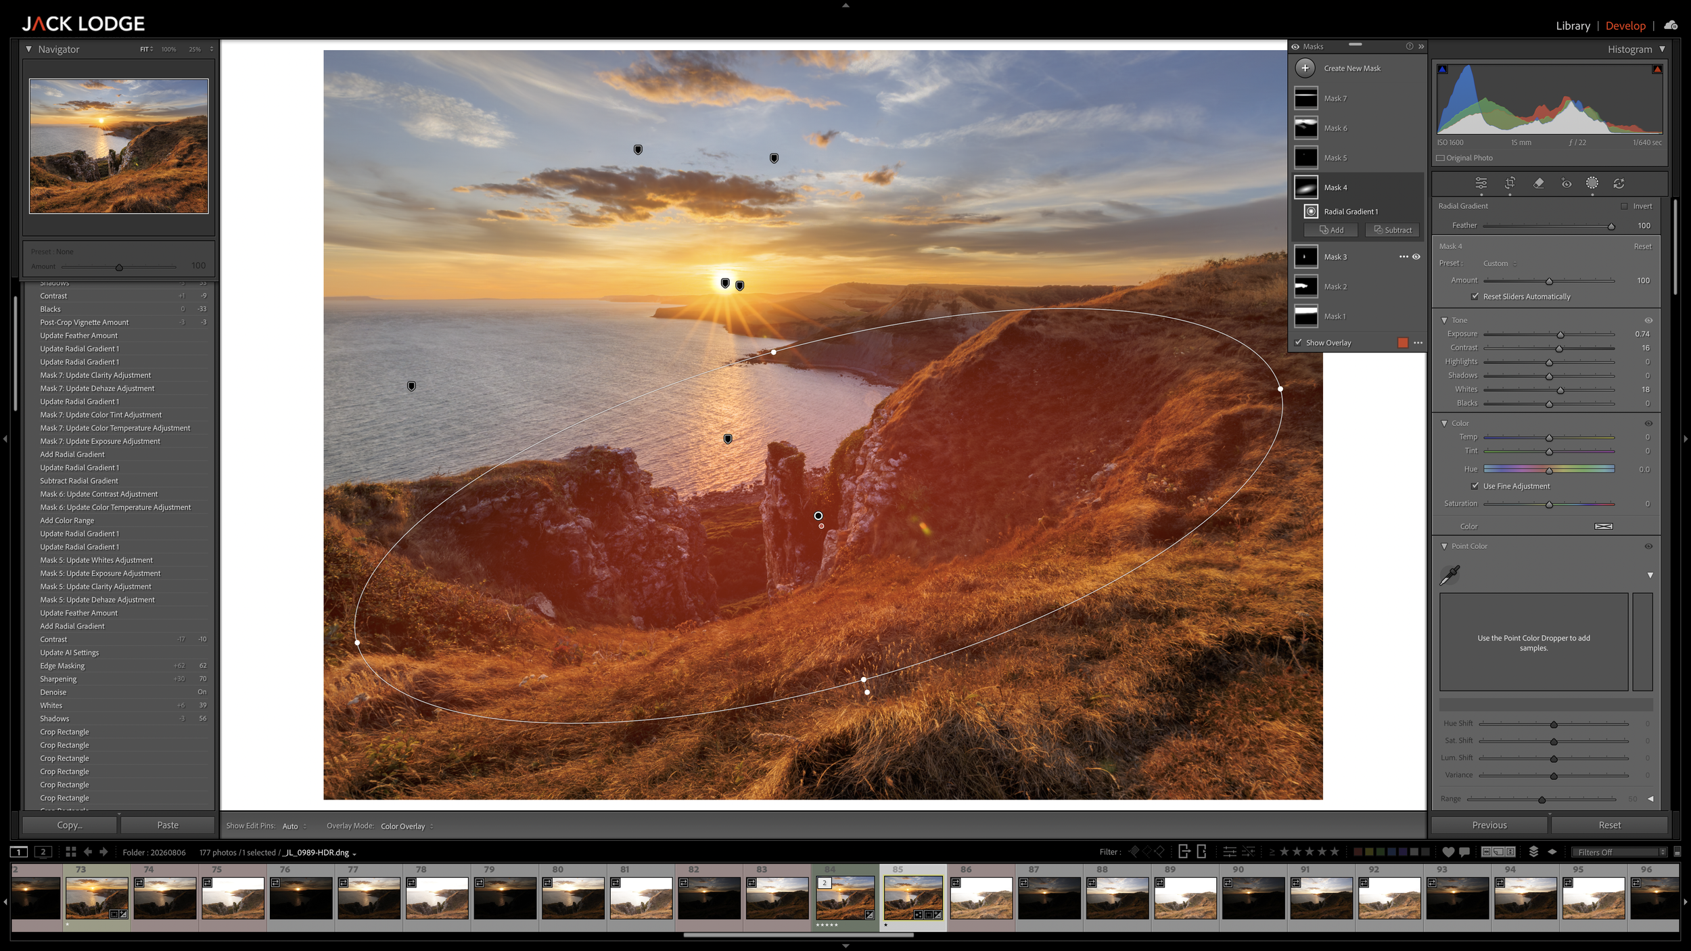Viewport: 1691px width, 951px height.
Task: Click the Create New Mask plus icon
Action: [x=1305, y=68]
